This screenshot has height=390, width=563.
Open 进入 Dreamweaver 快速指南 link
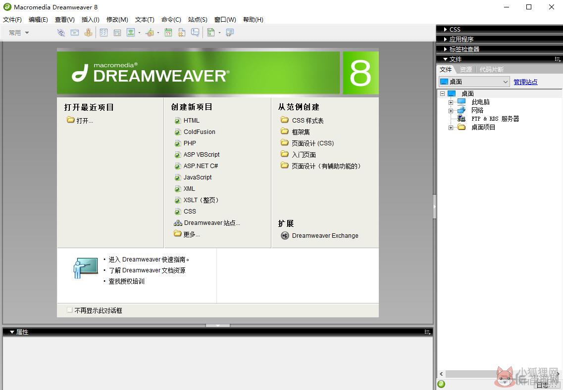[149, 260]
